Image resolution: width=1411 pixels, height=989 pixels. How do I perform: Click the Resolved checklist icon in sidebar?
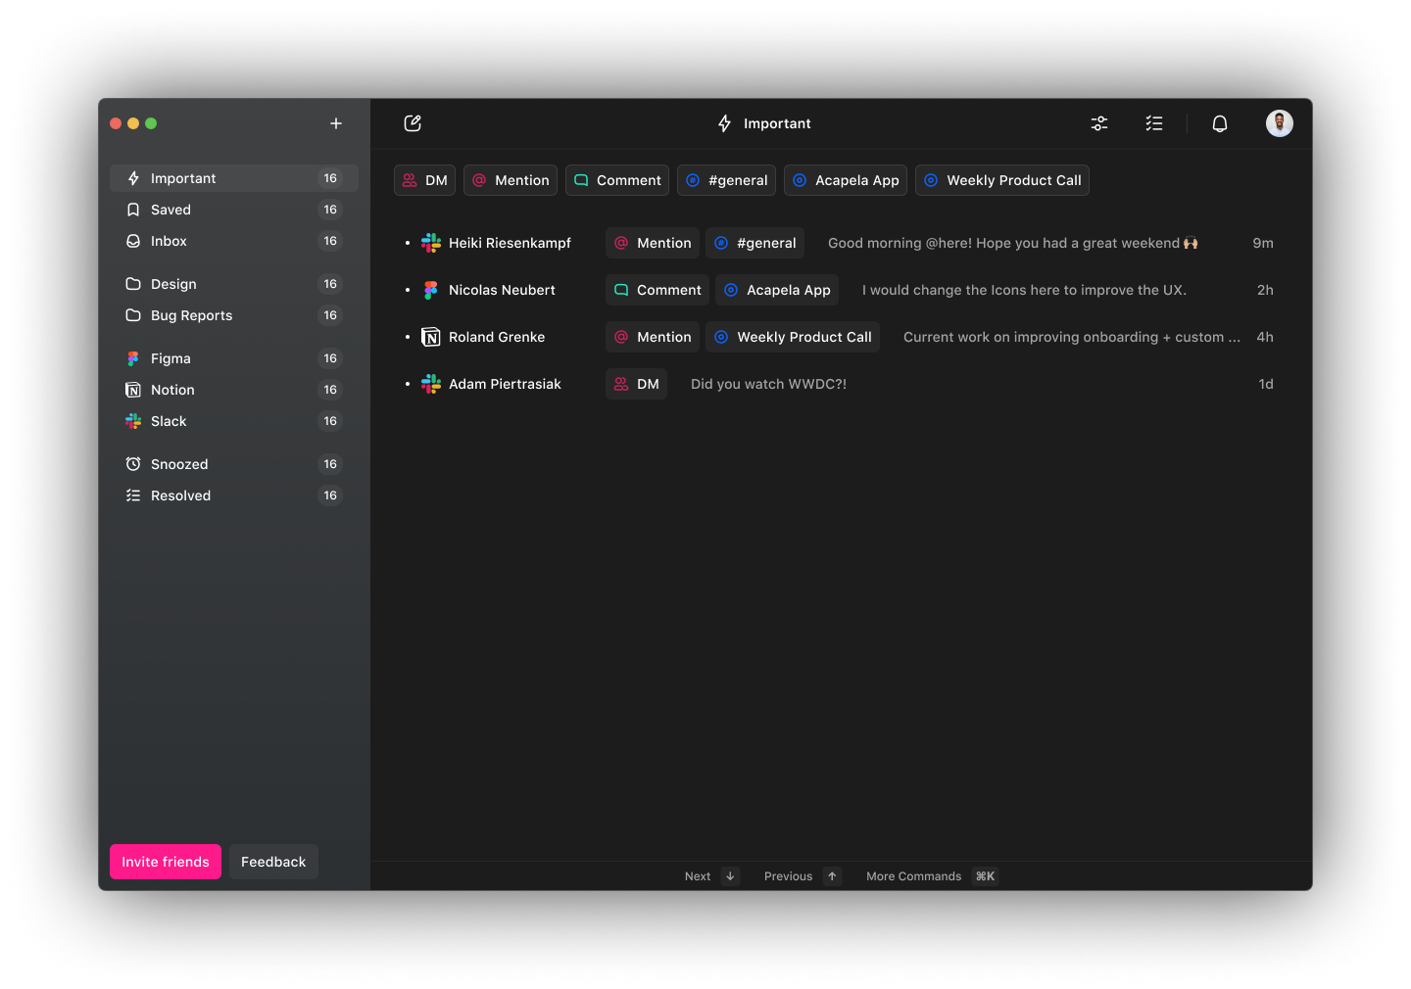133,495
